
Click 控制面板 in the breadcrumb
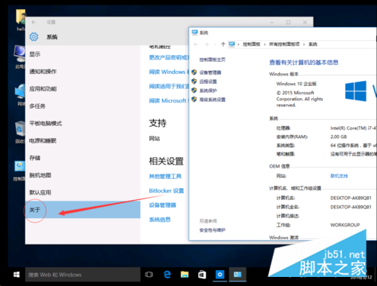tap(251, 45)
